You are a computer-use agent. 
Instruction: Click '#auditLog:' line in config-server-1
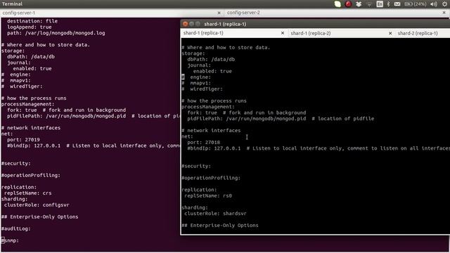coord(15,228)
